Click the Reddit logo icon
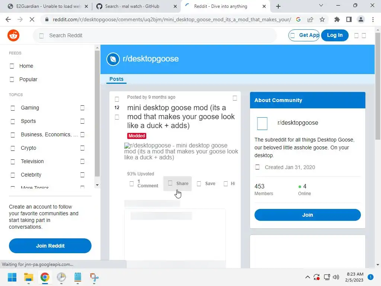Image resolution: width=381 pixels, height=286 pixels. tap(13, 35)
